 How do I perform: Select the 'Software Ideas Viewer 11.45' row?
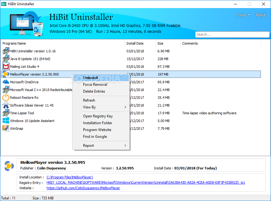(131, 105)
